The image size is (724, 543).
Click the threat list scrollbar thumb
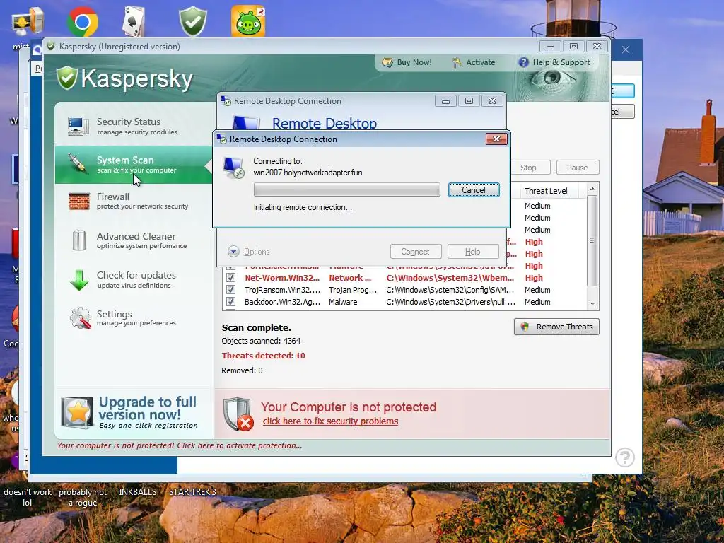pyautogui.click(x=592, y=240)
